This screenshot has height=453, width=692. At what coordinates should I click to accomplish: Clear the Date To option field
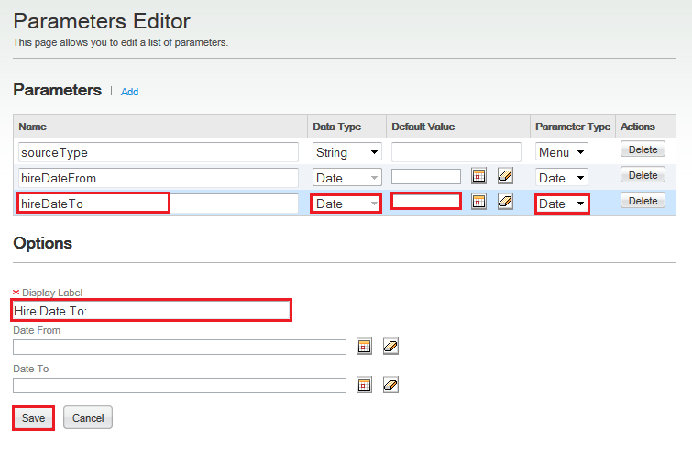coord(390,384)
